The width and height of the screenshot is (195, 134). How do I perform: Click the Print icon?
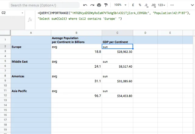99,5
